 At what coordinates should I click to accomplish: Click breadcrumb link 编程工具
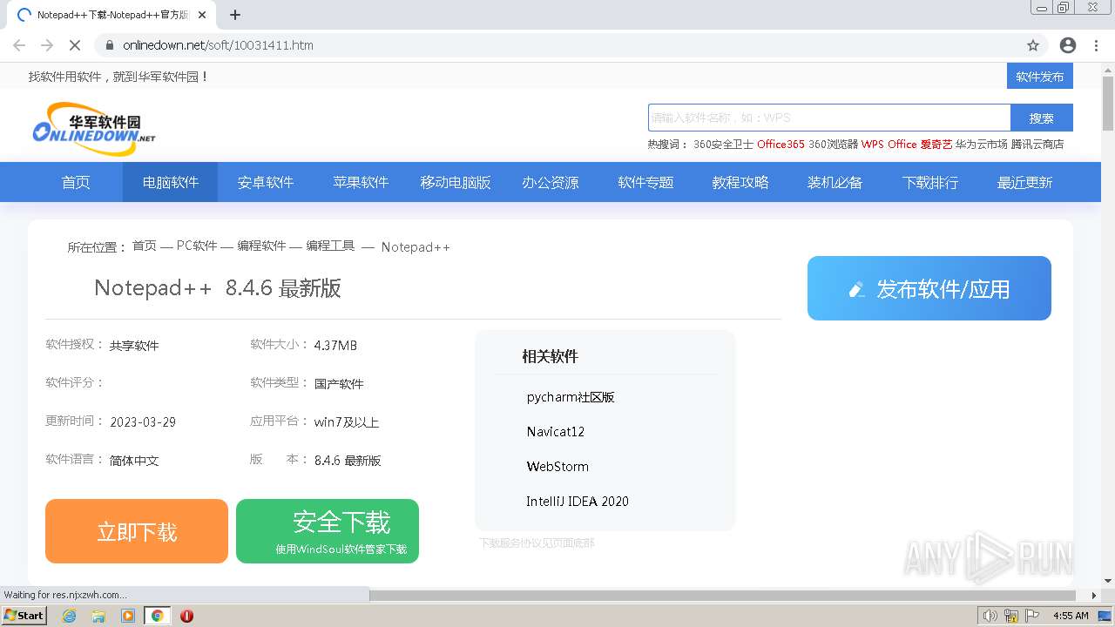[330, 246]
